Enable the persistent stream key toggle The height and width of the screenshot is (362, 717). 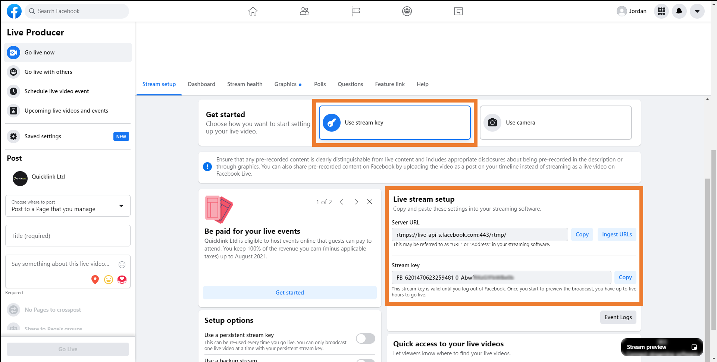(365, 339)
